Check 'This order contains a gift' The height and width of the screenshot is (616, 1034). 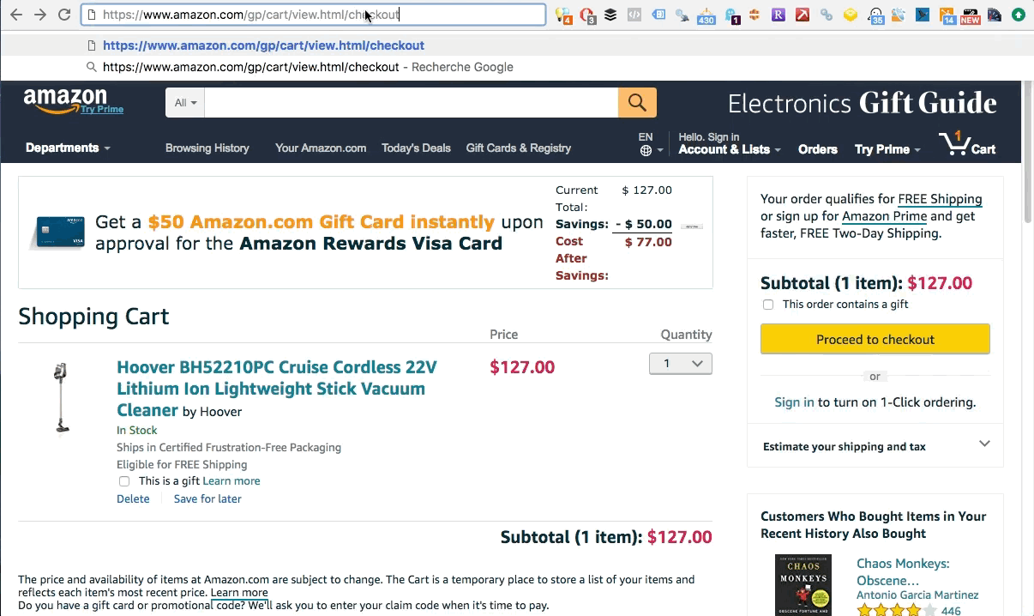[768, 305]
